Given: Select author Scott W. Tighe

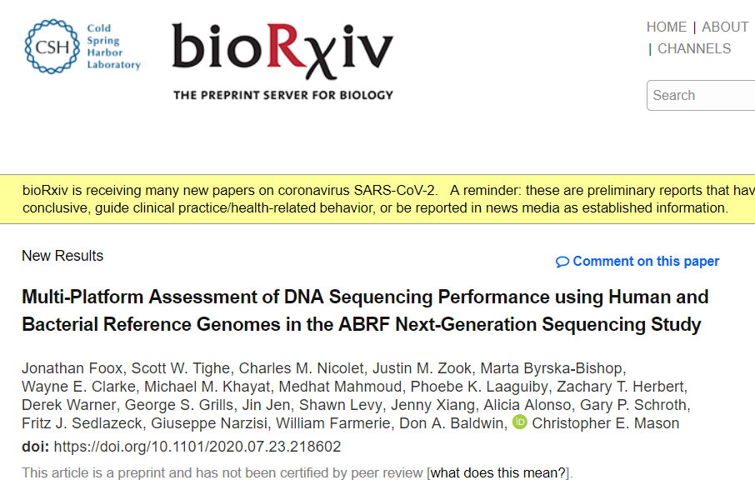Looking at the screenshot, I should [x=181, y=368].
